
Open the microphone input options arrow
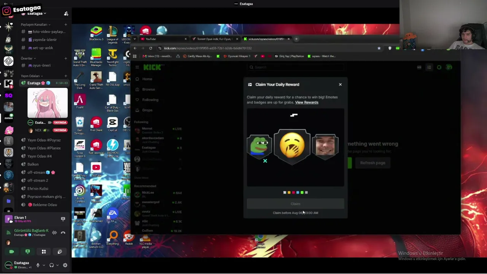pos(44,265)
